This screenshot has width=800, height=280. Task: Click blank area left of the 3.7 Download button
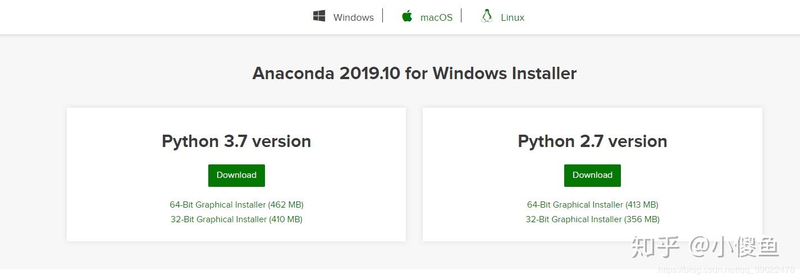point(140,176)
